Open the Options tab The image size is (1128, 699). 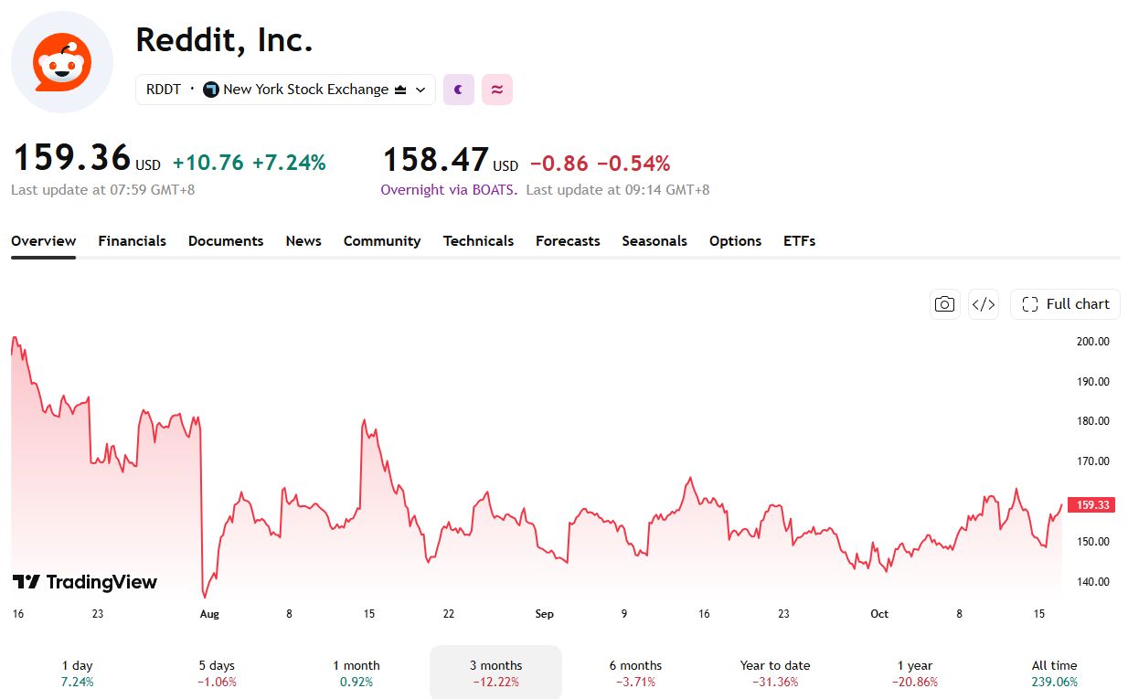pos(735,241)
